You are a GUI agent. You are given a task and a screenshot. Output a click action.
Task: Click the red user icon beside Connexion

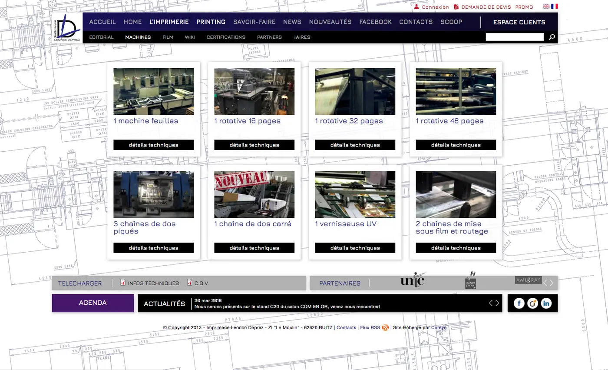coord(416,7)
